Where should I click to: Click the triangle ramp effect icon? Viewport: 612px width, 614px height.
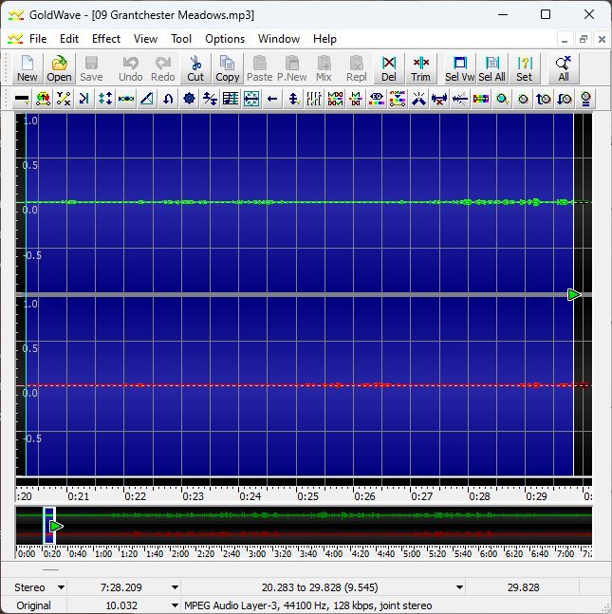[147, 99]
